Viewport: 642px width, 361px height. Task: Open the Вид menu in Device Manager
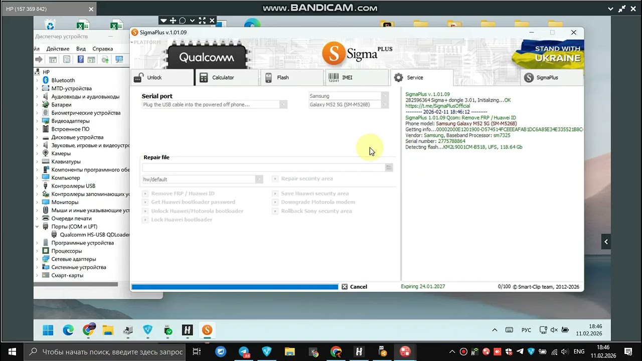pos(81,49)
